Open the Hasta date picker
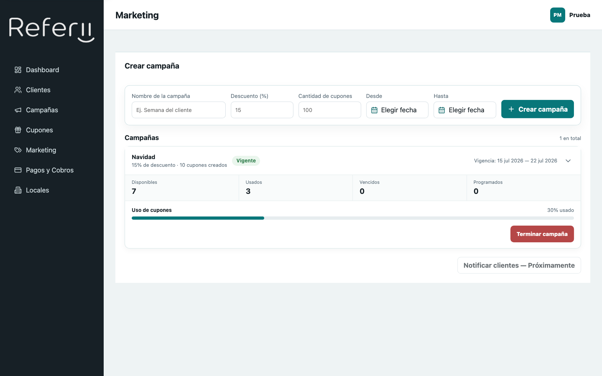The width and height of the screenshot is (602, 376). (465, 110)
